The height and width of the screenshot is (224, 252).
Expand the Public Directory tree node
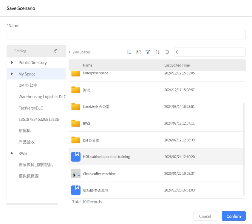pyautogui.click(x=12, y=62)
